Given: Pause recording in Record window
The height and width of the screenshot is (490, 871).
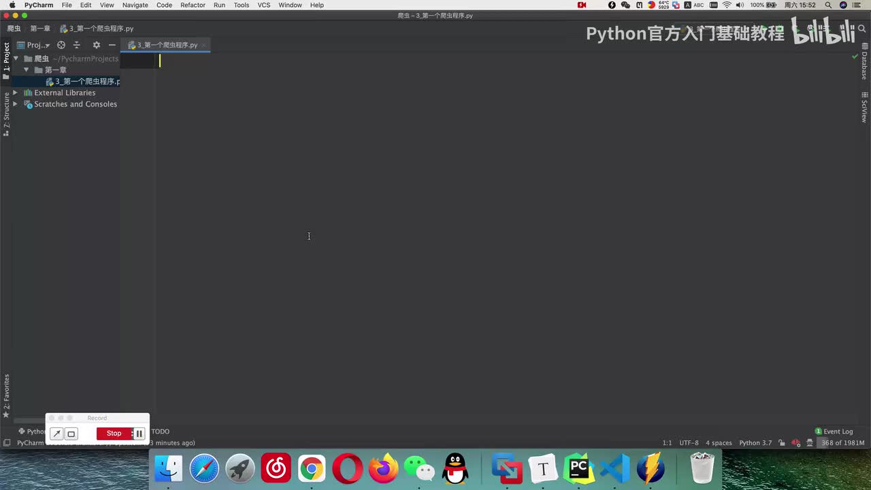Looking at the screenshot, I should [x=139, y=434].
